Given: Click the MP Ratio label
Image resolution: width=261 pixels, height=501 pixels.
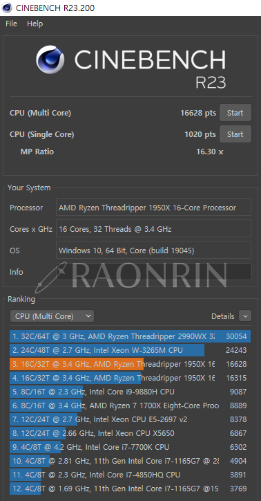Looking at the screenshot, I should [37, 152].
